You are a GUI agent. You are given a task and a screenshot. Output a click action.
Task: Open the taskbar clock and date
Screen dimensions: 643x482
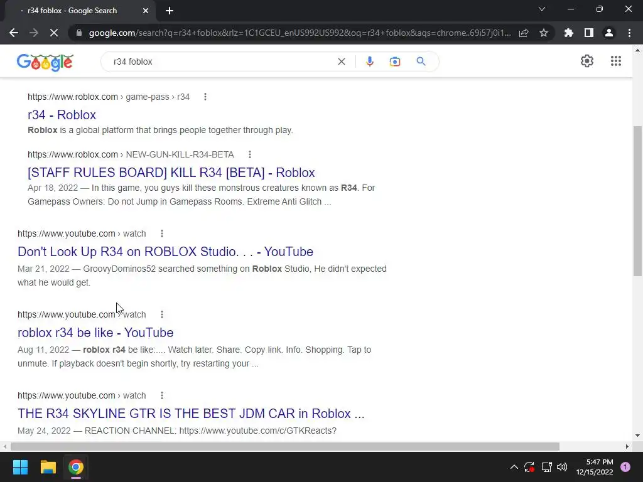(x=595, y=467)
